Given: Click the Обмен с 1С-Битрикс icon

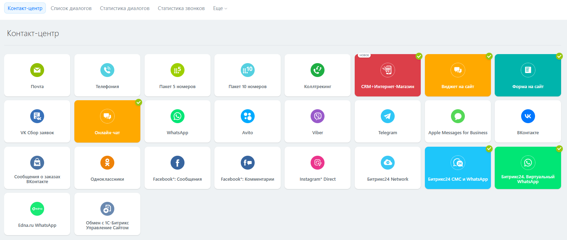Looking at the screenshot, I should pyautogui.click(x=107, y=209).
